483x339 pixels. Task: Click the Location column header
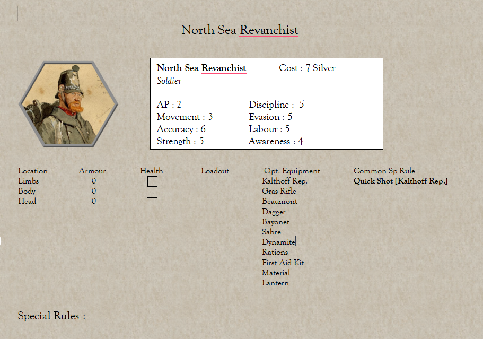pos(33,171)
